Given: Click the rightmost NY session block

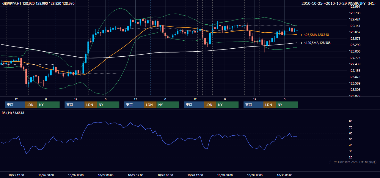Looking at the screenshot, I should [x=287, y=105].
